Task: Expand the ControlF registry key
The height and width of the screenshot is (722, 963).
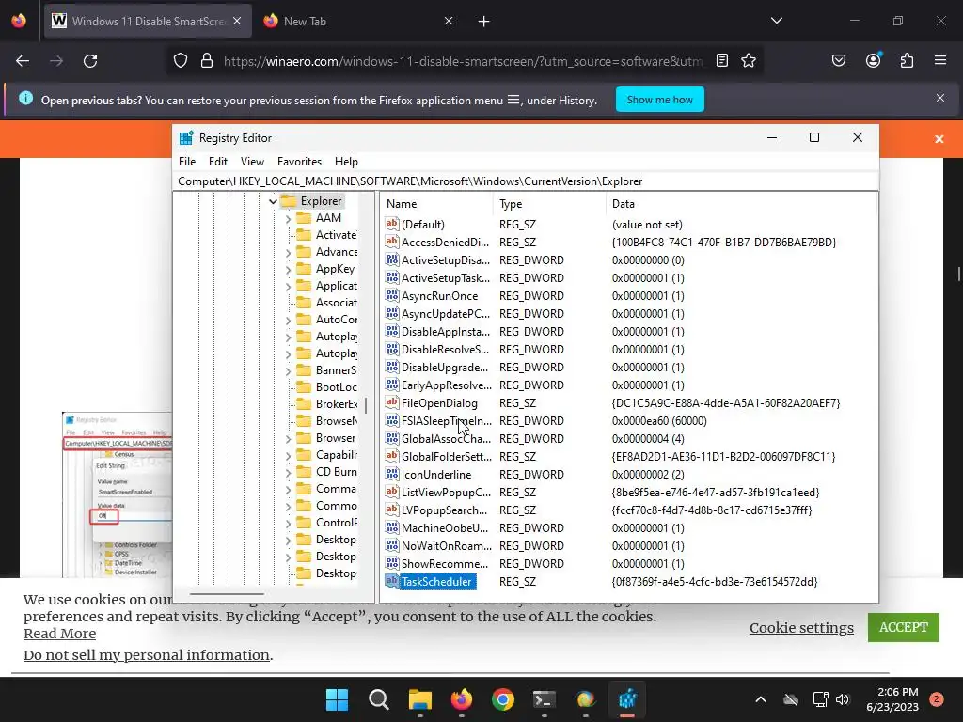Action: [288, 524]
